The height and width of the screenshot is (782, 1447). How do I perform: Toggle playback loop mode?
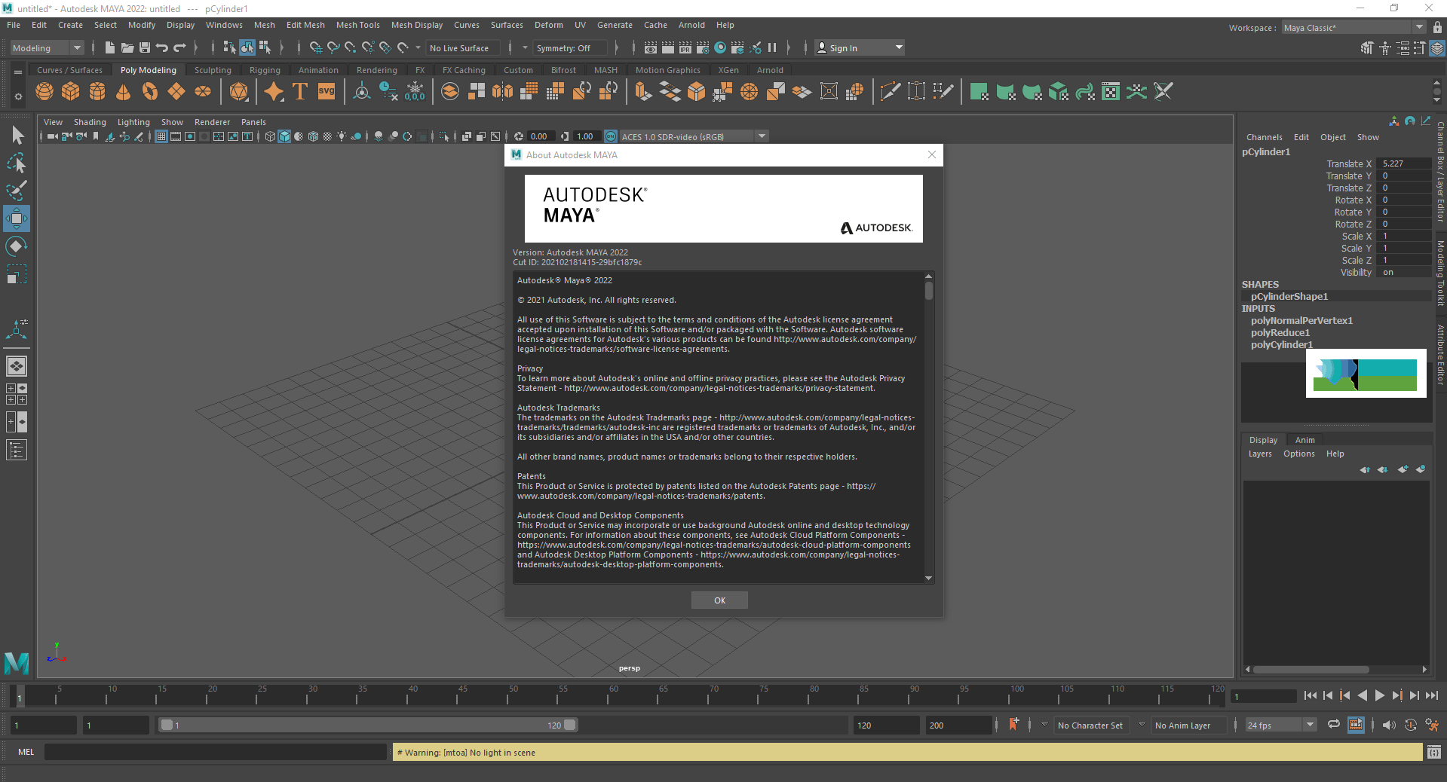pyautogui.click(x=1334, y=725)
